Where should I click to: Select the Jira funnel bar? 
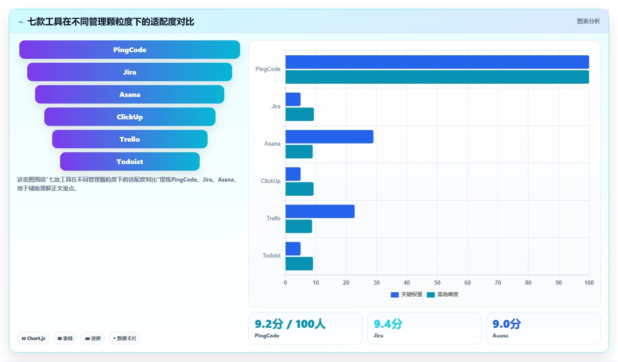129,72
